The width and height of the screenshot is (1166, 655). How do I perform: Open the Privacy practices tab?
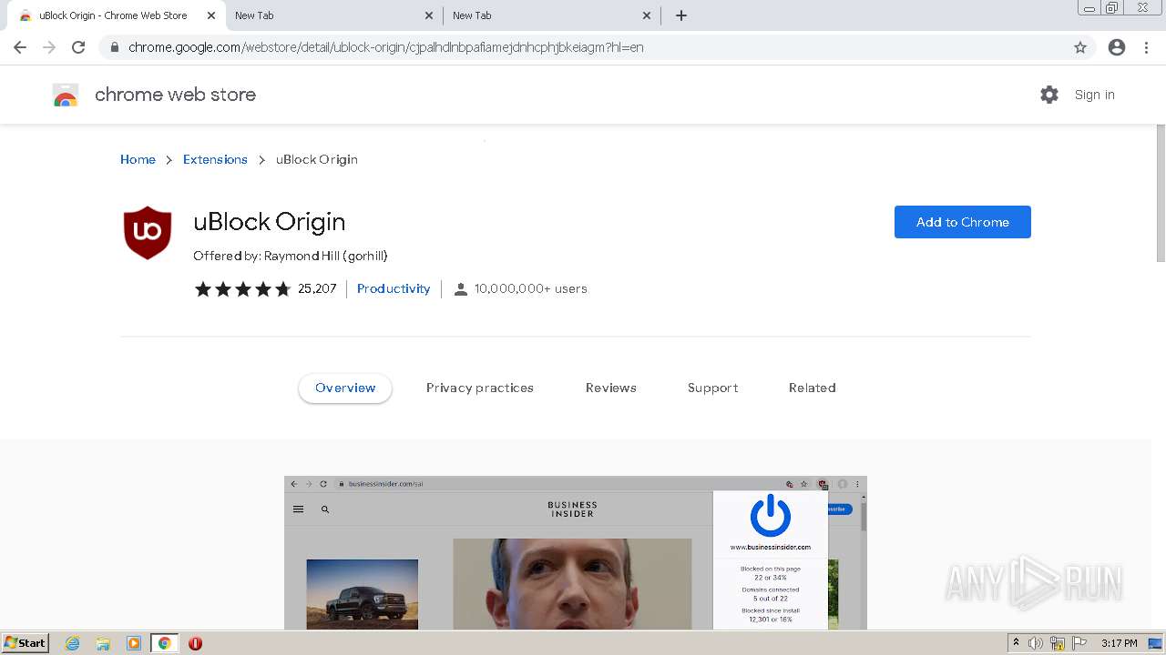(480, 388)
